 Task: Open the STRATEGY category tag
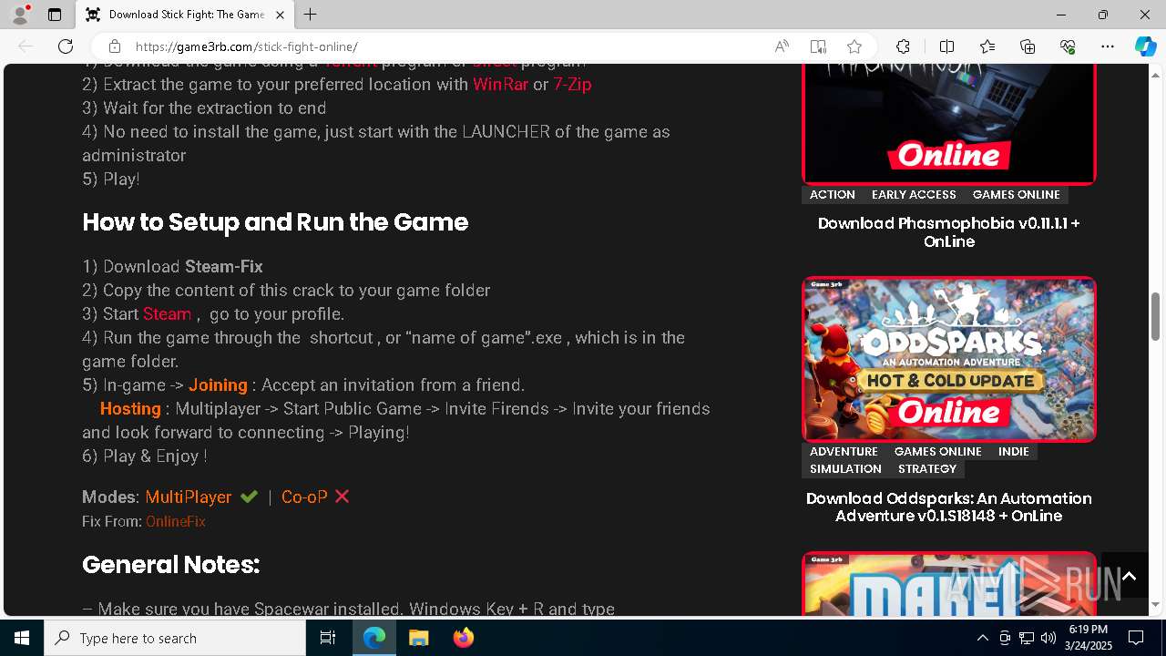[x=927, y=468]
